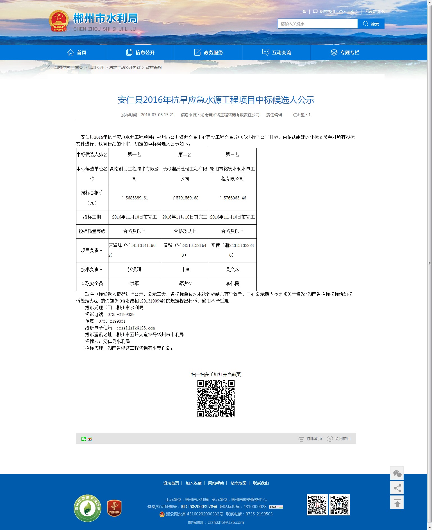This screenshot has width=432, height=530.
Task: Click the table cell 李伟民
Action: coord(233,284)
